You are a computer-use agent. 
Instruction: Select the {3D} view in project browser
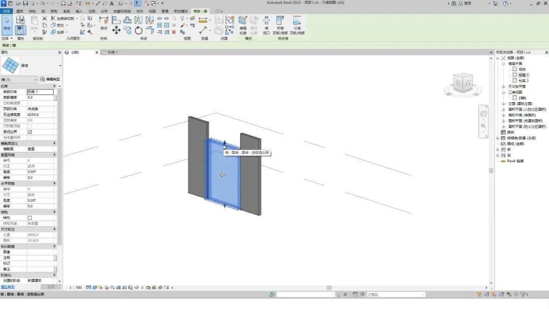tap(523, 98)
